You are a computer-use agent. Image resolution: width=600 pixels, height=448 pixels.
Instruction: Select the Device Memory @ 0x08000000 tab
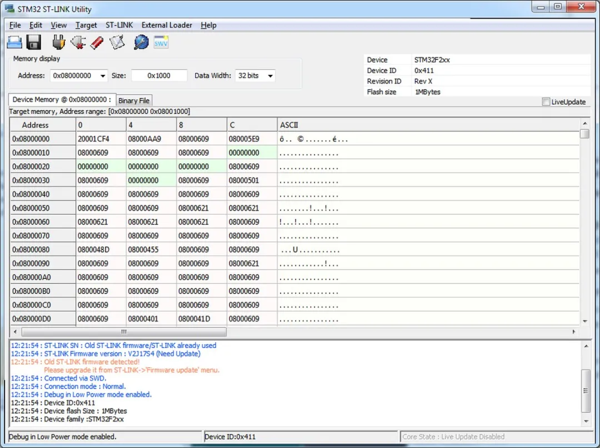(62, 99)
